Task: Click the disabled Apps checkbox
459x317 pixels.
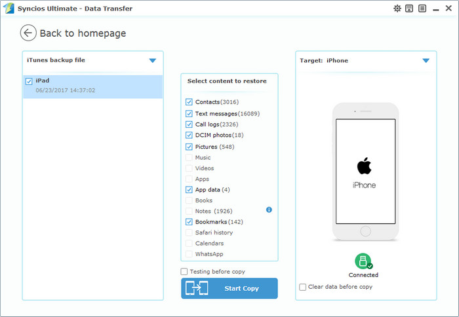Action: pos(189,179)
